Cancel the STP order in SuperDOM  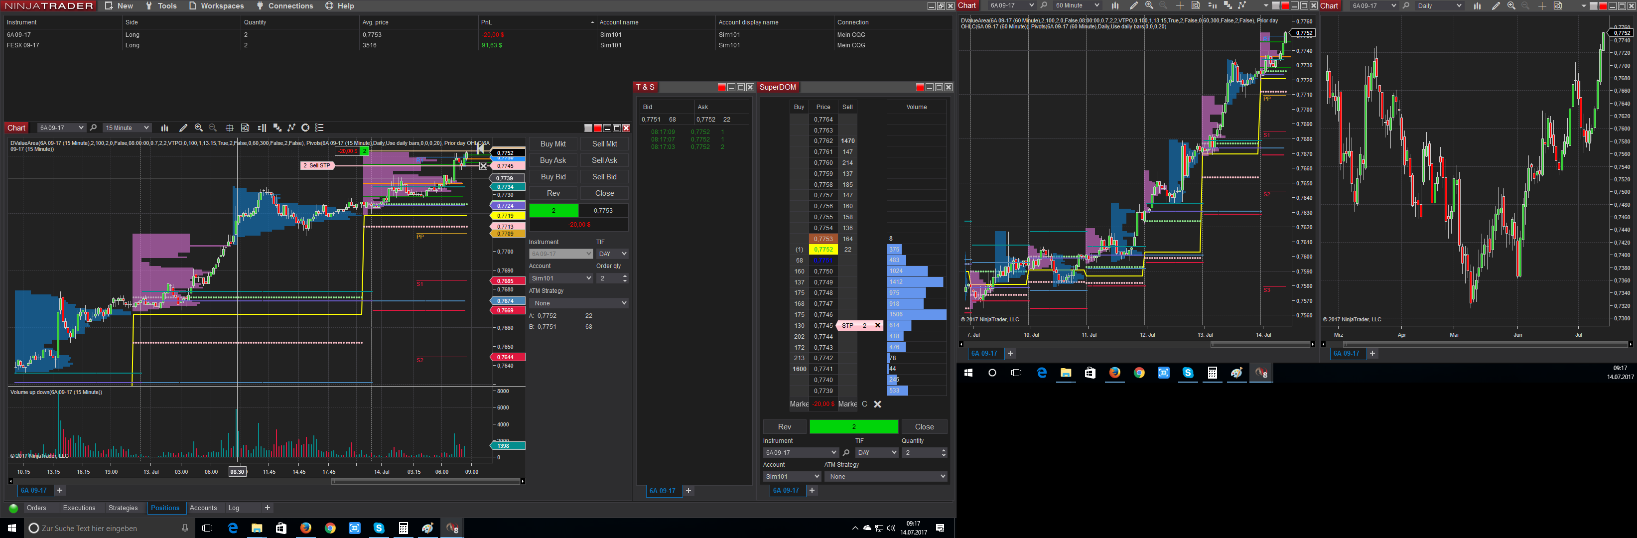[878, 325]
